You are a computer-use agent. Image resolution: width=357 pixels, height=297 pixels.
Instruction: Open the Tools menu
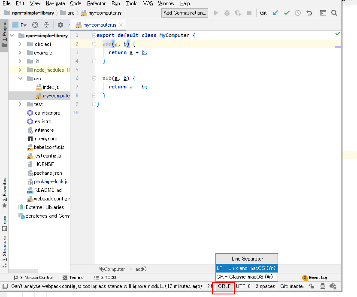click(131, 3)
